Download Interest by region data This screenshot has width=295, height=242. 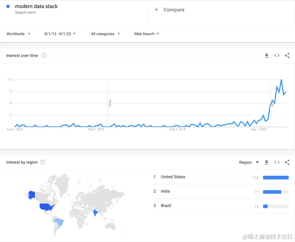[266, 162]
